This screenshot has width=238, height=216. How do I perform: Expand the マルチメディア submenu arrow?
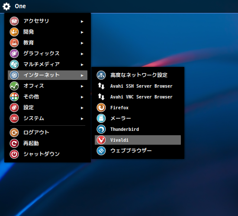pyautogui.click(x=82, y=65)
